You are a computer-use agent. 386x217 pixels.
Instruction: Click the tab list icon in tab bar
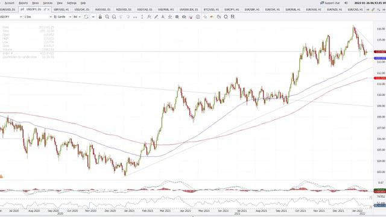point(378,10)
